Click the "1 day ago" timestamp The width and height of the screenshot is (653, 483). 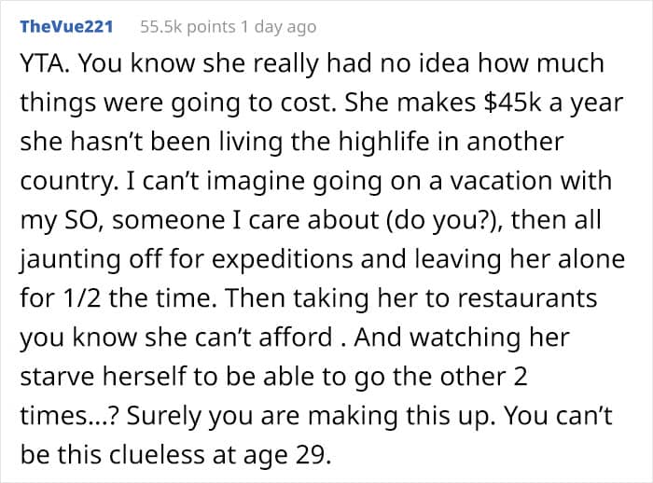click(283, 27)
